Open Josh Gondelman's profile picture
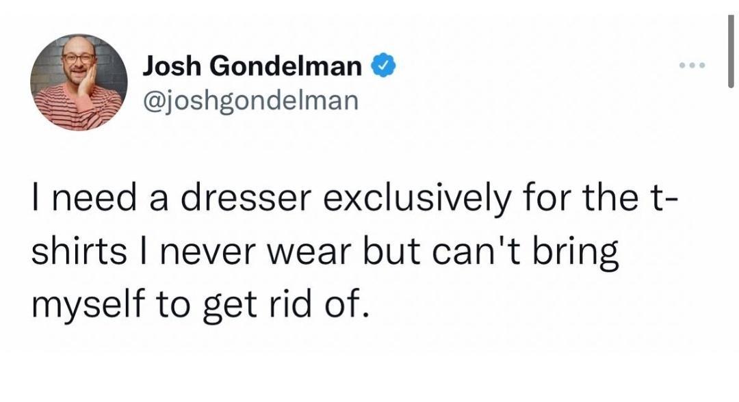739x402 pixels. 79,81
